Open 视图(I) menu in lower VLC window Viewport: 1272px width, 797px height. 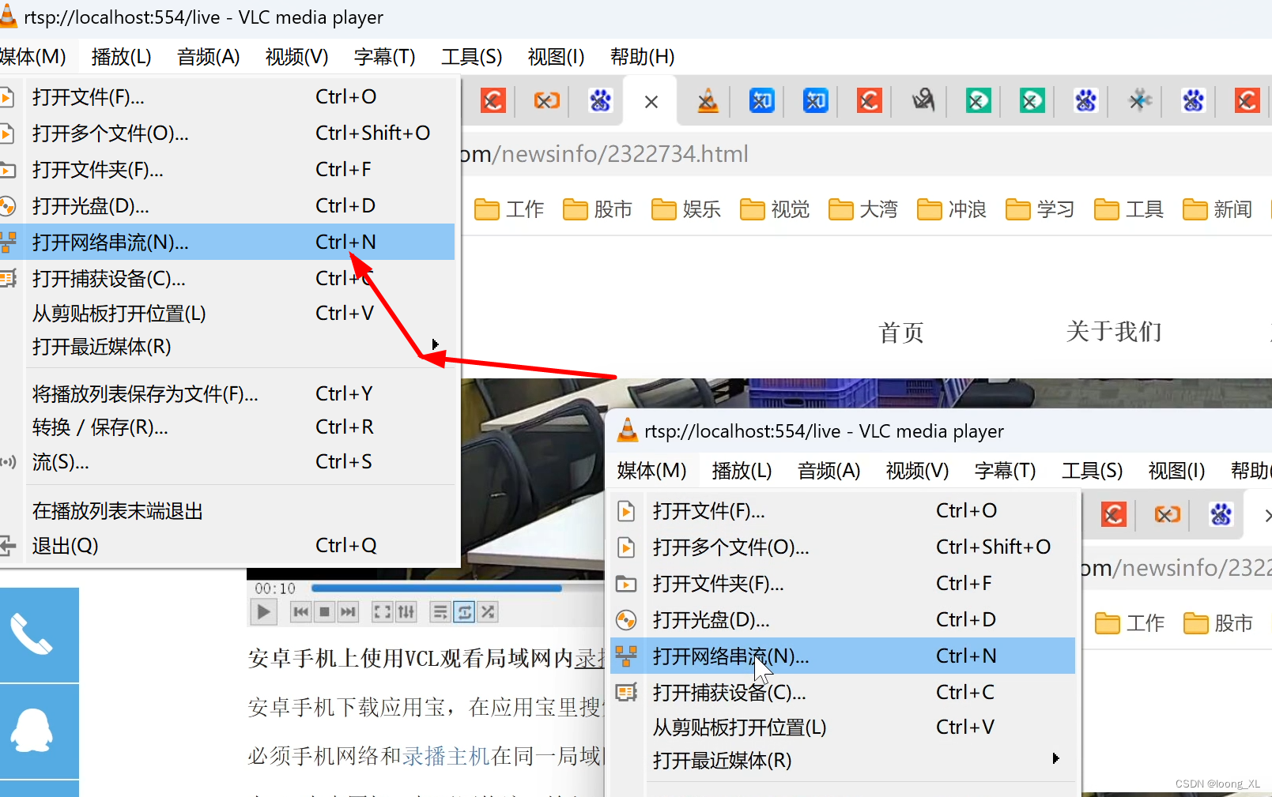pos(1176,471)
